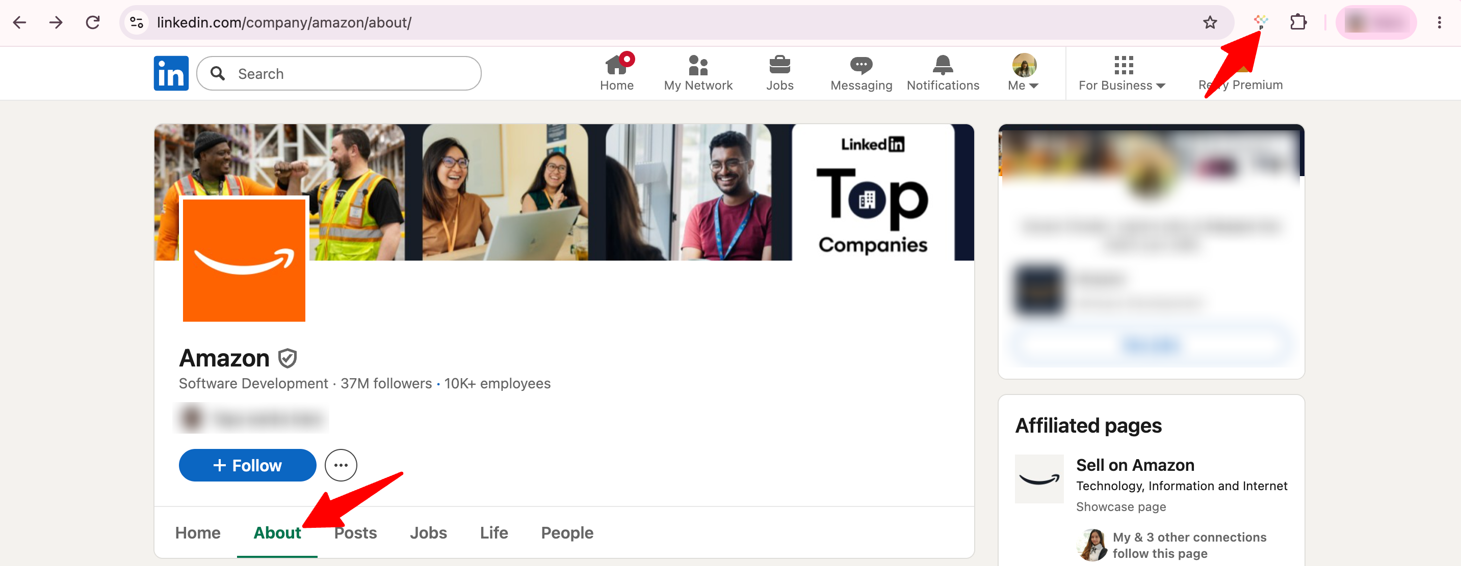1461x566 pixels.
Task: Open the Life tab
Action: click(493, 532)
